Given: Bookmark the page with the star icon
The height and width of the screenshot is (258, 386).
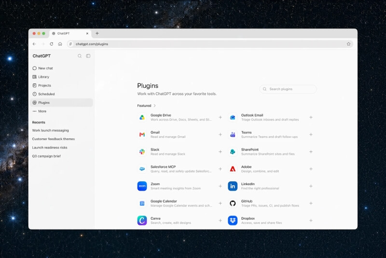Looking at the screenshot, I should [x=348, y=44].
